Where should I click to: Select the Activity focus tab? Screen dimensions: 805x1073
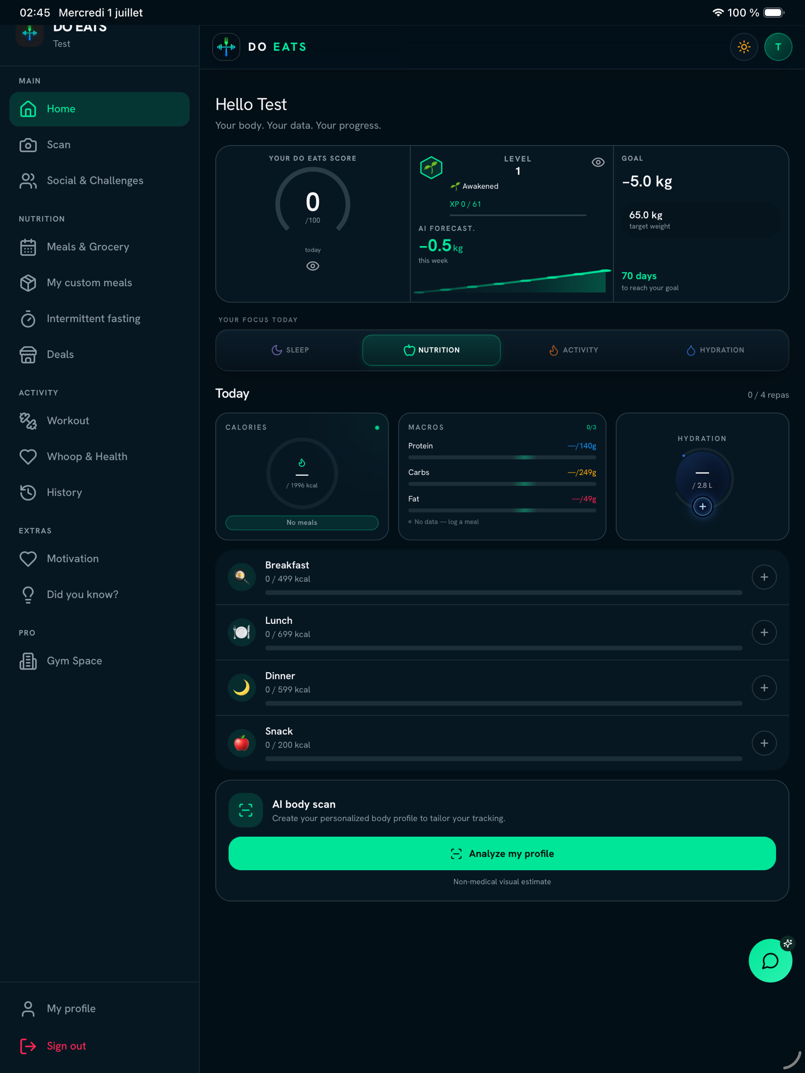click(574, 350)
